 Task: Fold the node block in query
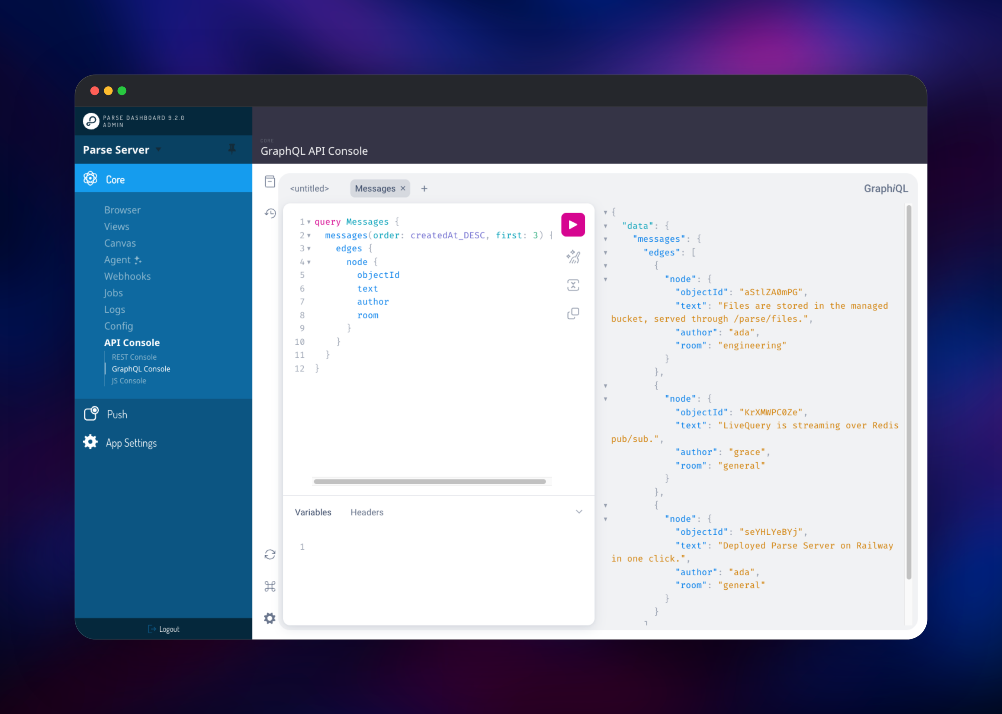(x=309, y=262)
